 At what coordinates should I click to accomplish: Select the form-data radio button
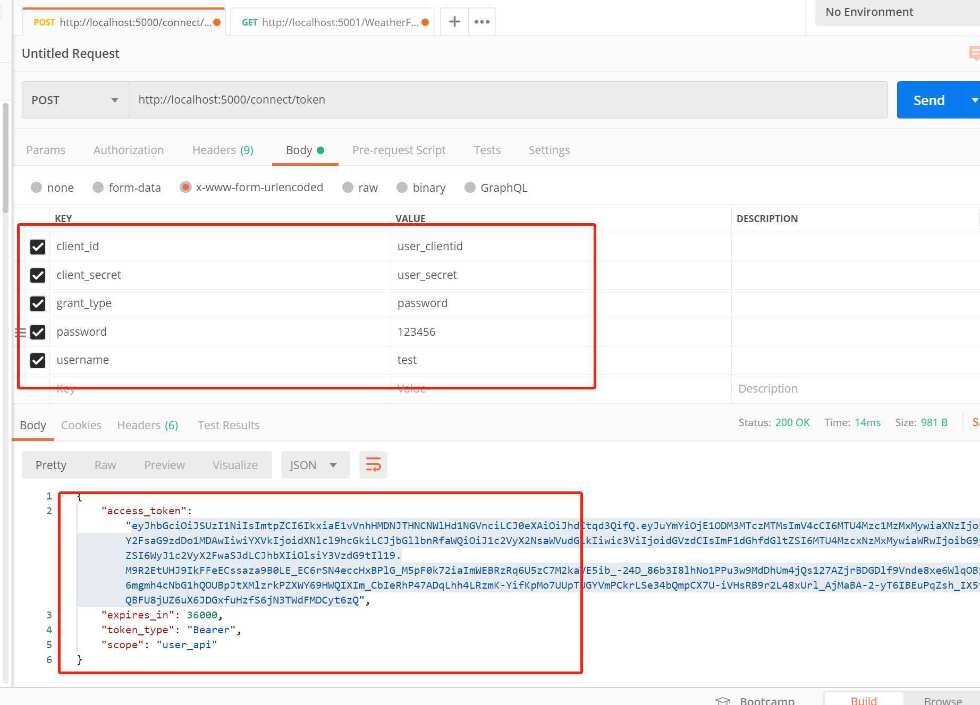pos(98,187)
